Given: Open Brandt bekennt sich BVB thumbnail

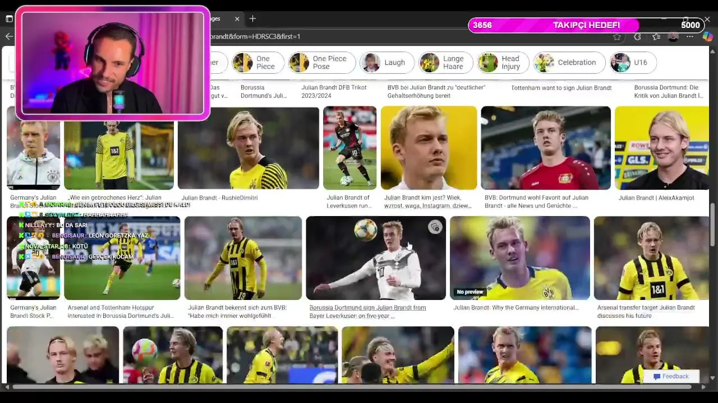Looking at the screenshot, I should (243, 258).
